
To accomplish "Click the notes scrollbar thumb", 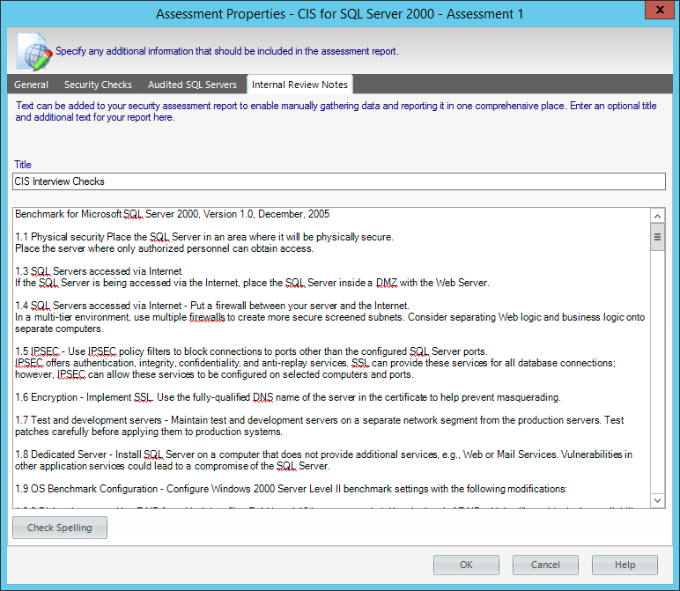I will (x=657, y=237).
